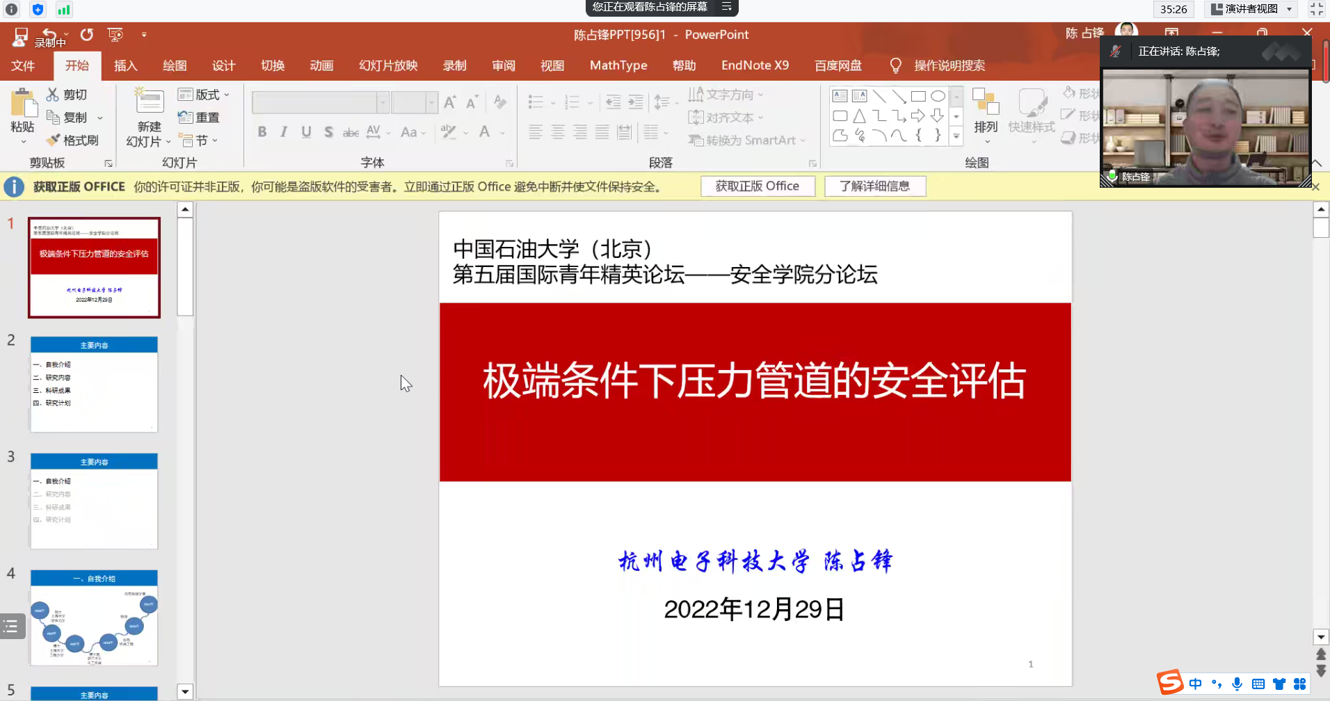This screenshot has height=701, width=1330.
Task: Select slide 2 thumbnail in slide panel
Action: coord(94,384)
